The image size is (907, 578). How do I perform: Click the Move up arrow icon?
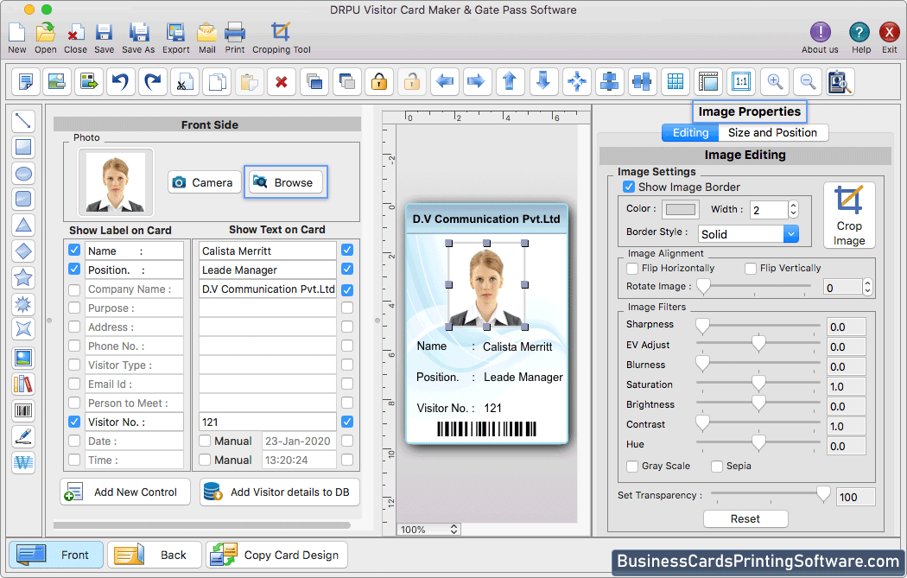510,81
